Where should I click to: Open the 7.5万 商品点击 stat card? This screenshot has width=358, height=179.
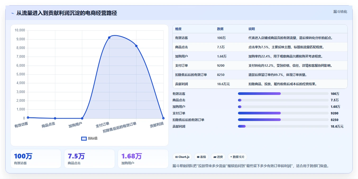[x=89, y=159]
